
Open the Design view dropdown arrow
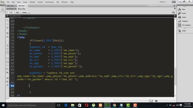29,12
